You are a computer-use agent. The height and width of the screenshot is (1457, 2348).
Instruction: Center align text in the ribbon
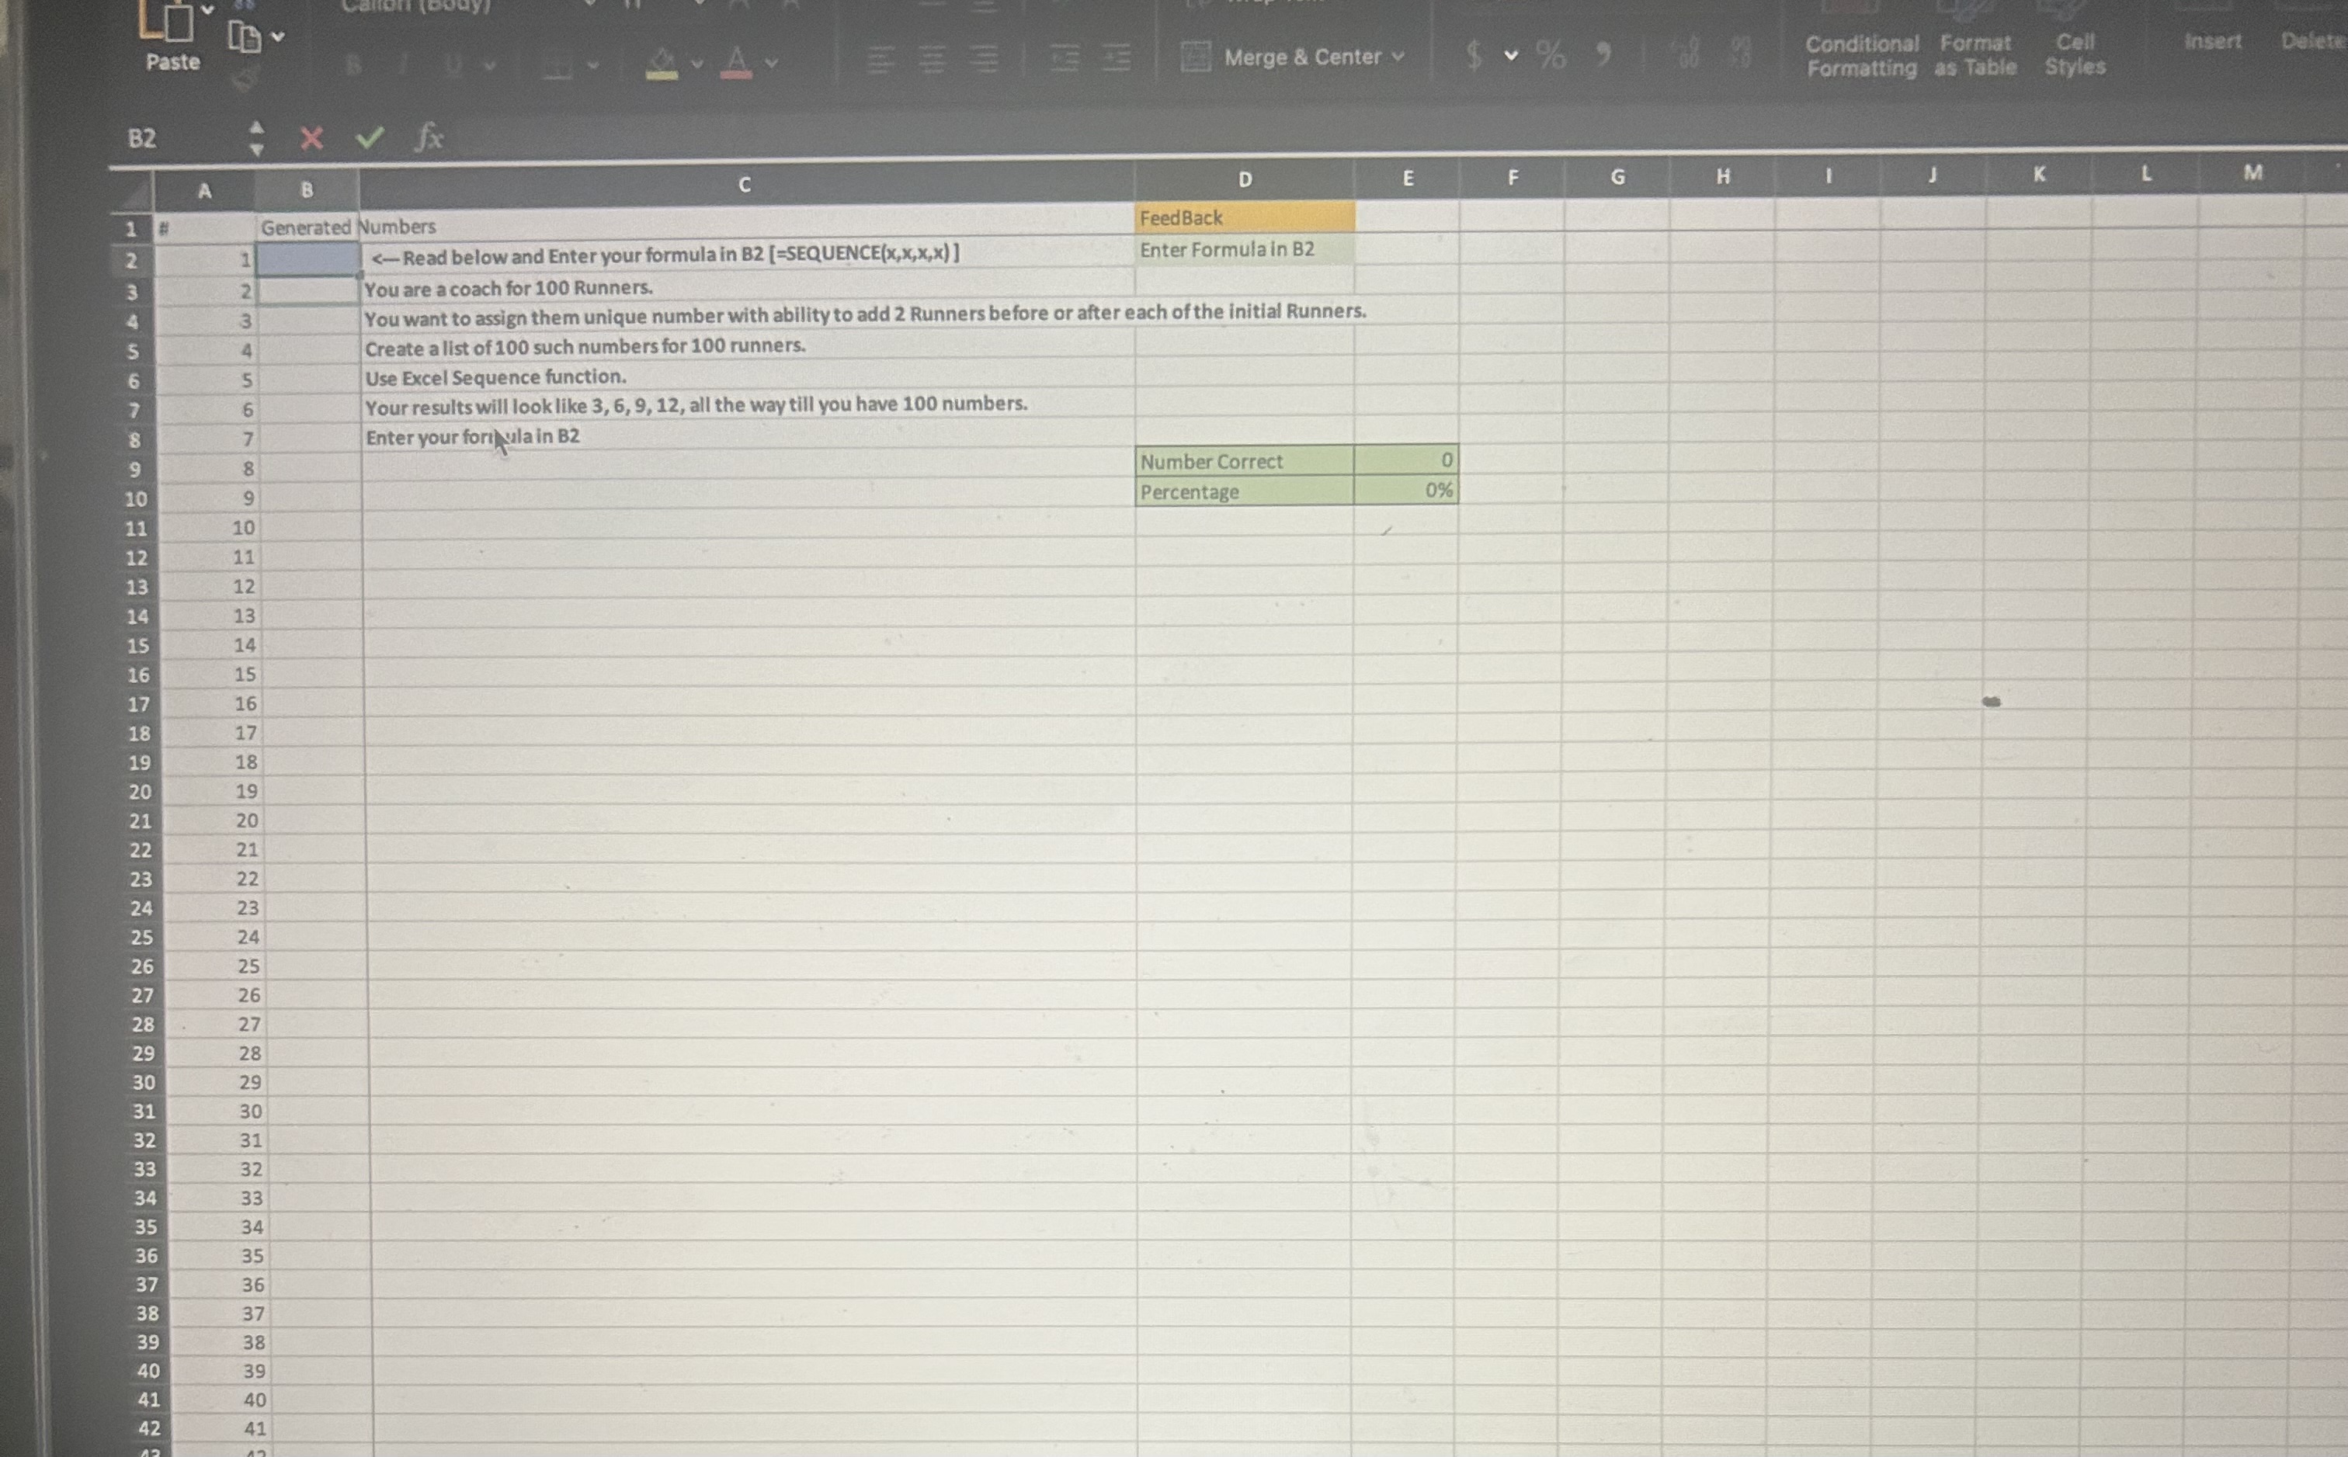(x=931, y=60)
